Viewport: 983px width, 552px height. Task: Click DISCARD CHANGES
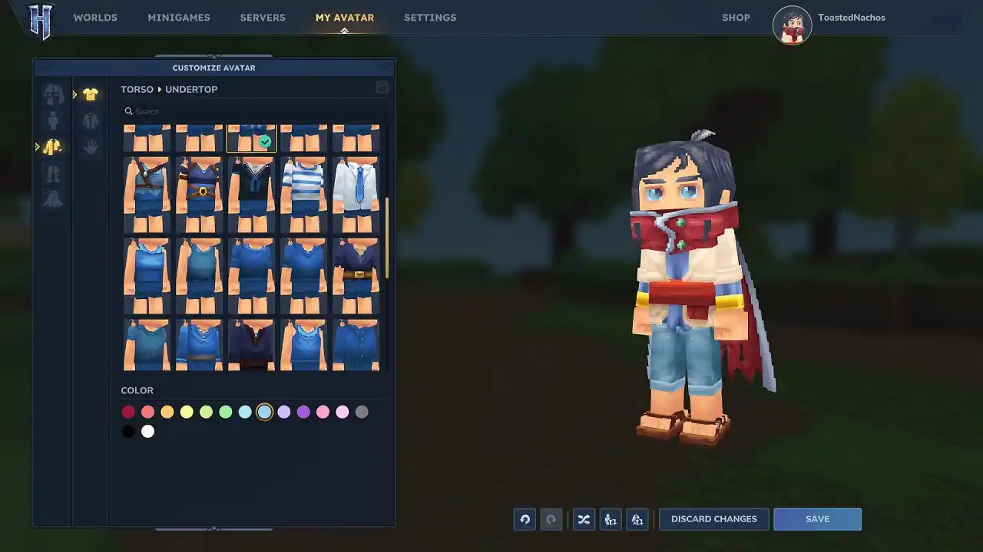point(713,519)
